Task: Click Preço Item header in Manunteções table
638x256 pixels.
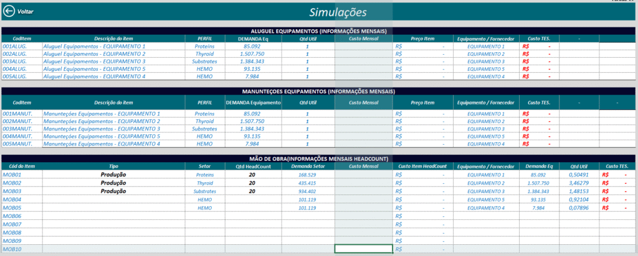Action: click(x=423, y=103)
